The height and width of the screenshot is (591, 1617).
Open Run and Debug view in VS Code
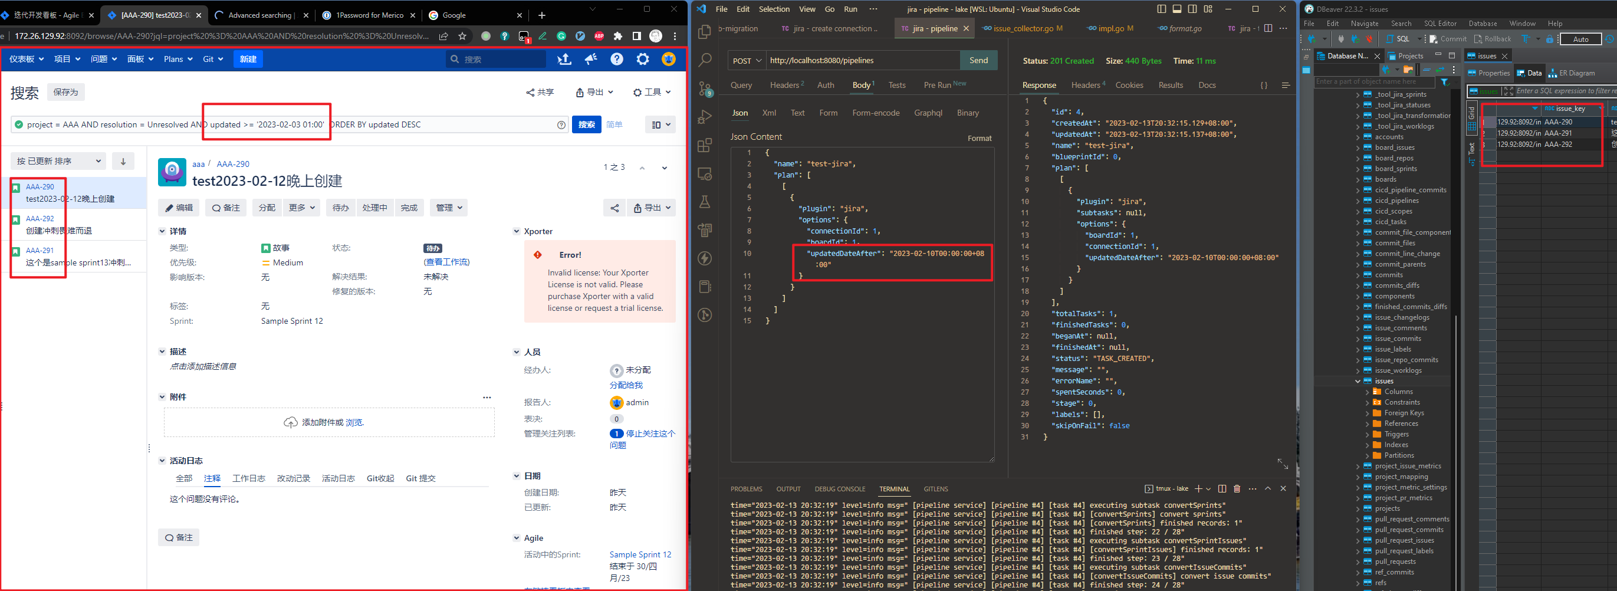pos(704,117)
